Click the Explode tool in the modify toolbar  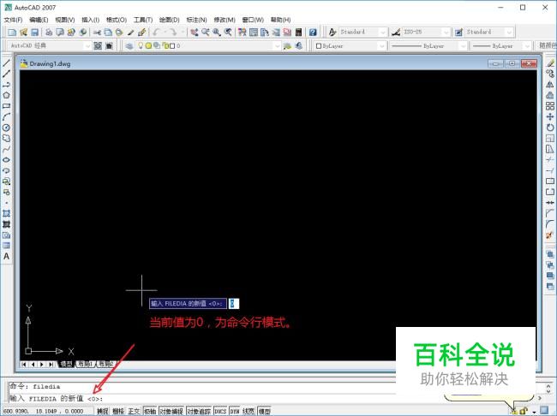pos(550,235)
